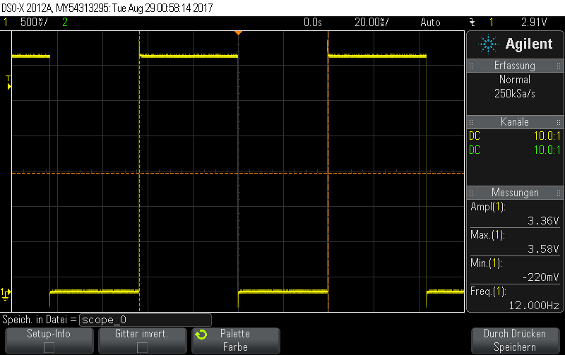Toggle the Setup-Info checkbox
The width and height of the screenshot is (565, 355).
coord(49,347)
